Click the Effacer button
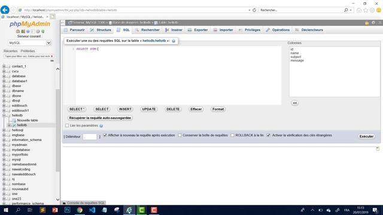 tap(196, 109)
